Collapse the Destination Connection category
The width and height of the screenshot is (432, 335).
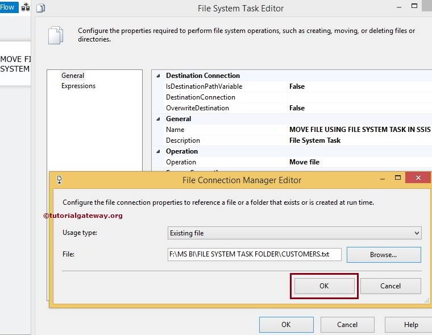pos(158,76)
